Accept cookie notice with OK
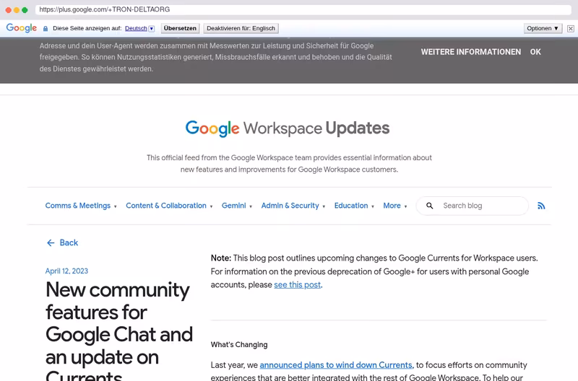Image resolution: width=578 pixels, height=381 pixels. pos(535,52)
